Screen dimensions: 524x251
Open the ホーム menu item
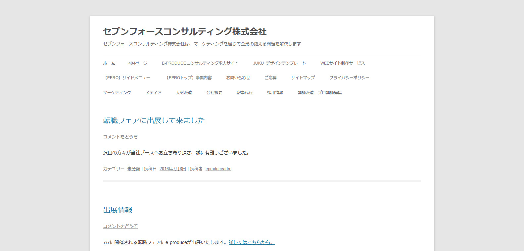pos(109,63)
